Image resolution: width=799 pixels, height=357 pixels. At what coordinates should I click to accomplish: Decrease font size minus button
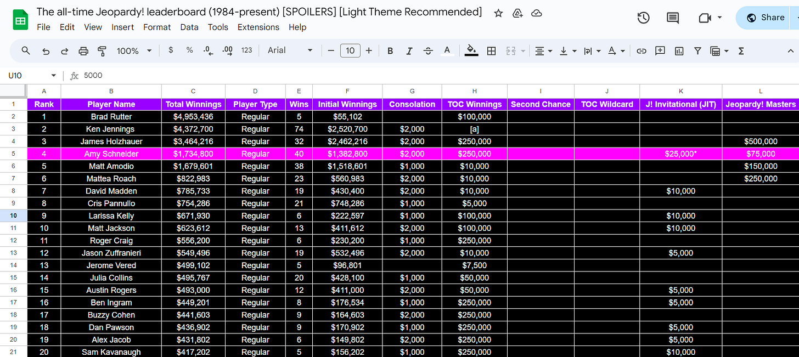(331, 50)
